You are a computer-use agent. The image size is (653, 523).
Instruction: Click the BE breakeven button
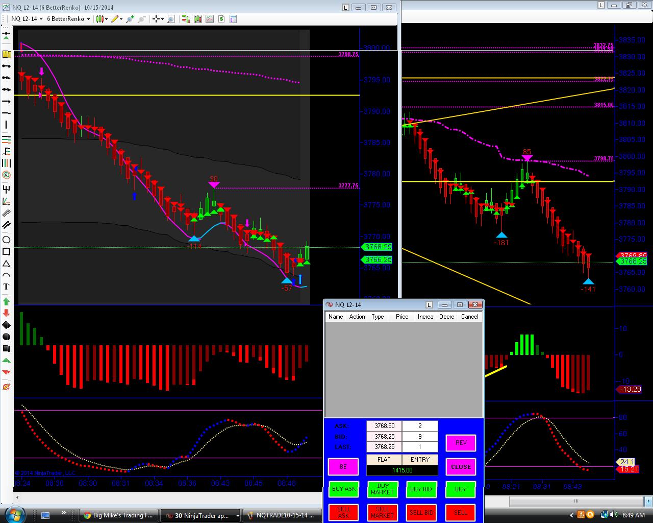pyautogui.click(x=343, y=467)
